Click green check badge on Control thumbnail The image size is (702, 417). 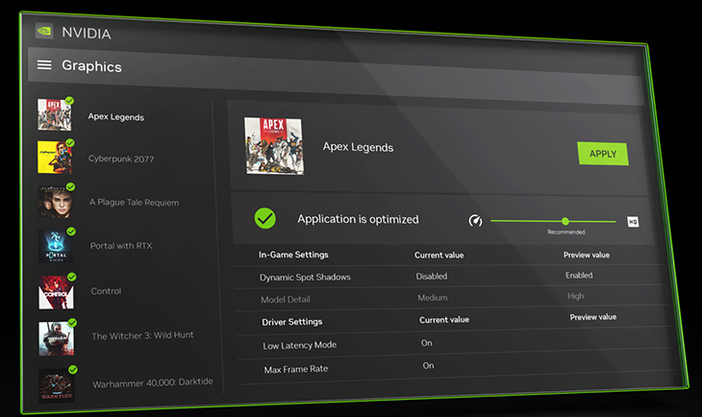click(71, 277)
